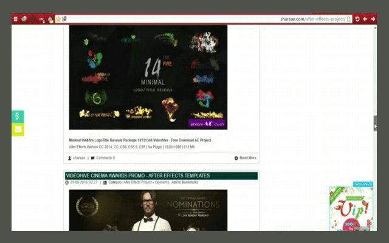Click the Read More arrow icon
389x243 pixels.
click(x=236, y=158)
